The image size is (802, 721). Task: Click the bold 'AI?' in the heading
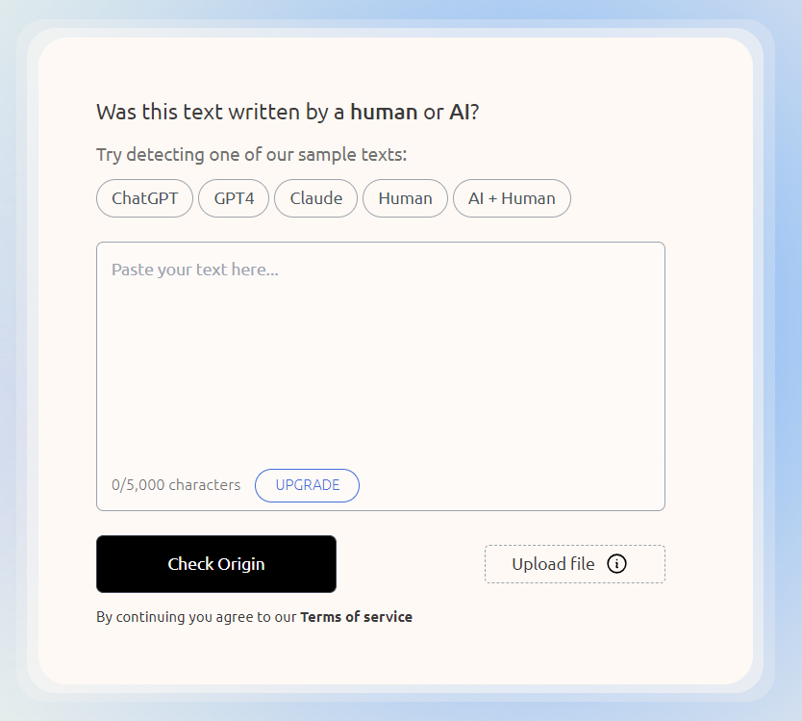click(464, 112)
